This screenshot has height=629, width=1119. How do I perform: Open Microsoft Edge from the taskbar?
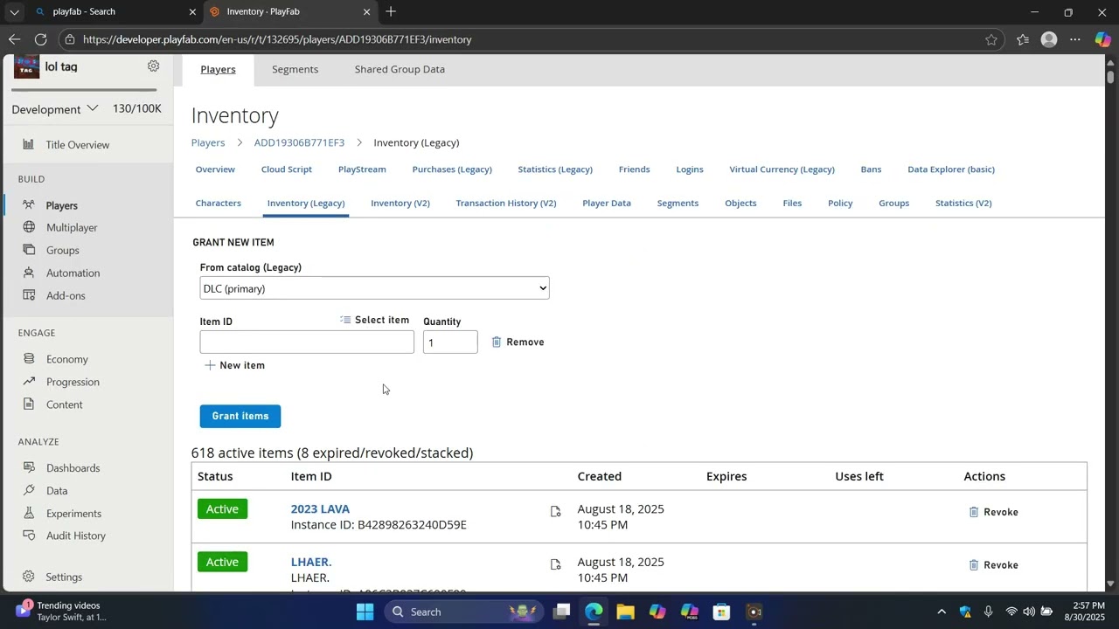594,612
